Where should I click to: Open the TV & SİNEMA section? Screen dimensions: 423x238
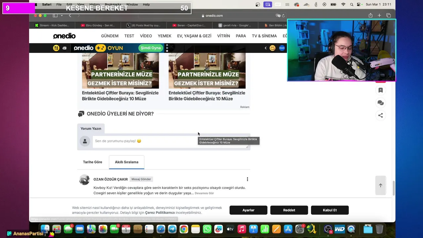(x=264, y=36)
